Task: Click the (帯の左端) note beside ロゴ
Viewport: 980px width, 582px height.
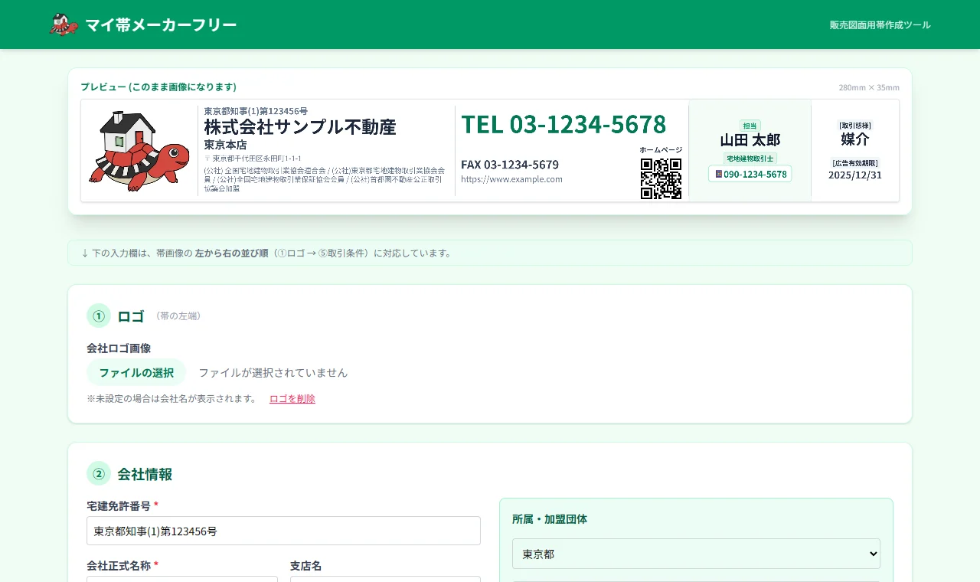Action: 178,316
